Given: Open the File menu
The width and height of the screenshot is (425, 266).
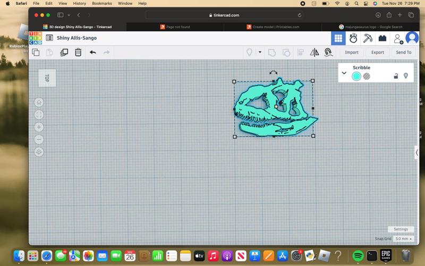Looking at the screenshot, I should click(x=36, y=3).
